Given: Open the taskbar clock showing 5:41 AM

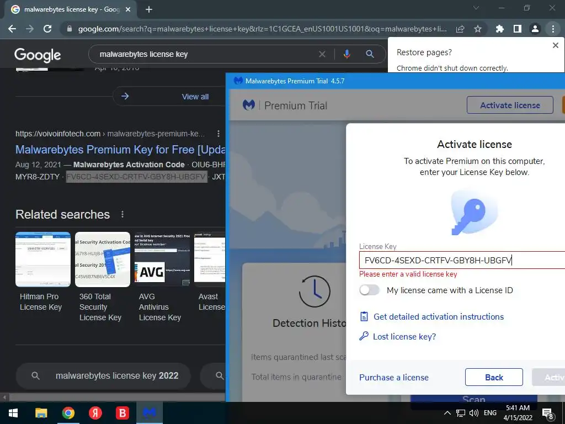Looking at the screenshot, I should [518, 413].
